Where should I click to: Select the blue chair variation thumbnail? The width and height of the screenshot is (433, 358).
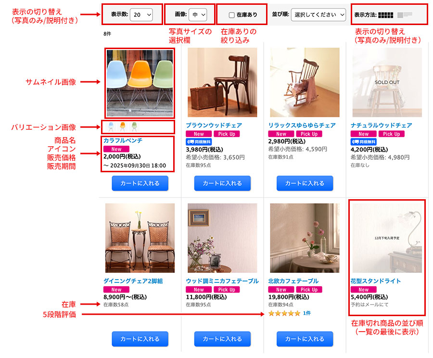coord(111,127)
